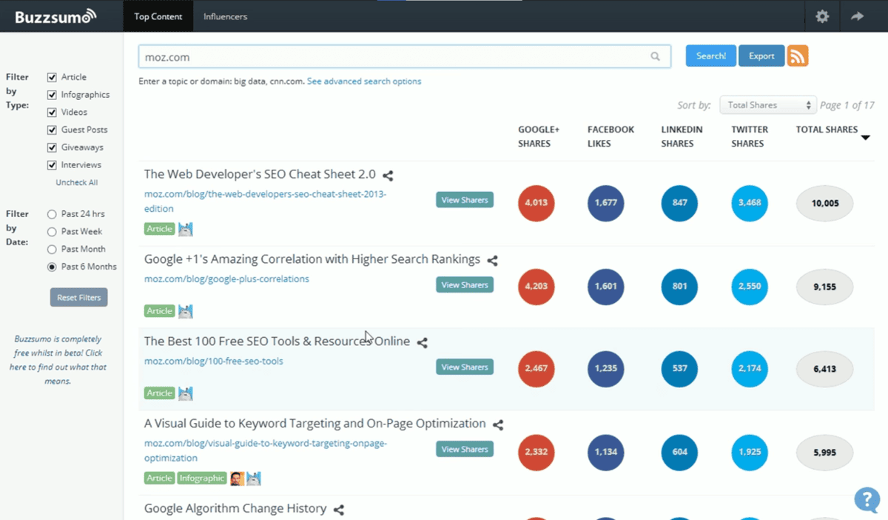Share the Google +1's Amazing Correlation article

[492, 261]
